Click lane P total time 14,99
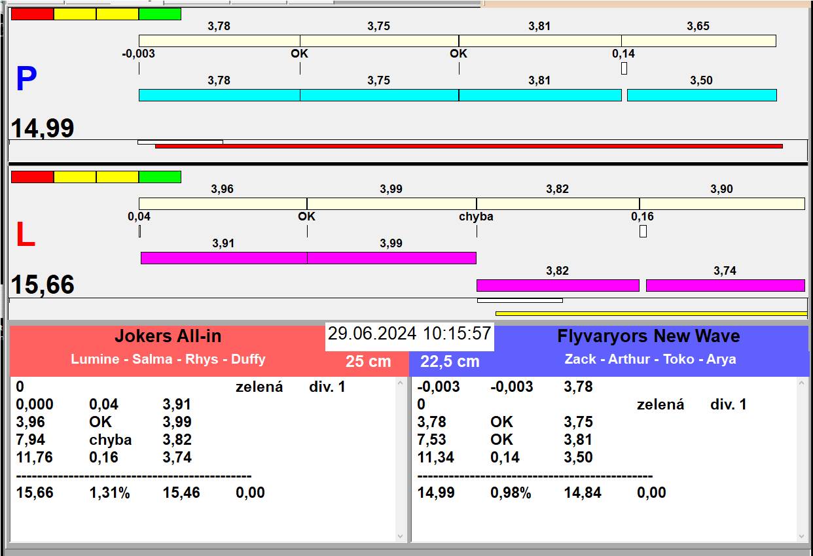The width and height of the screenshot is (813, 556). pos(43,128)
